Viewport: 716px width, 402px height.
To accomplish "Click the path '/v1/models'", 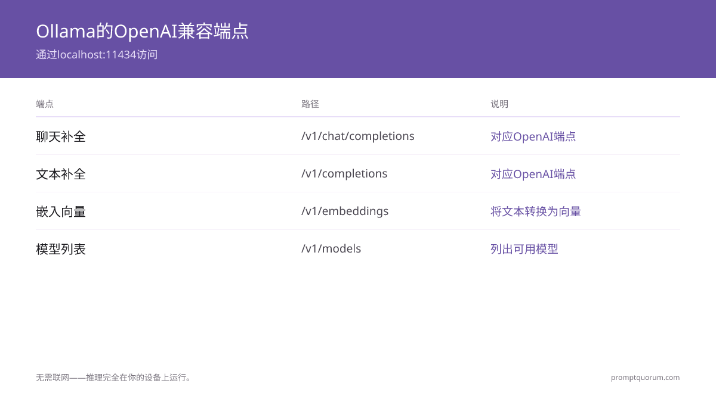I will [x=331, y=249].
